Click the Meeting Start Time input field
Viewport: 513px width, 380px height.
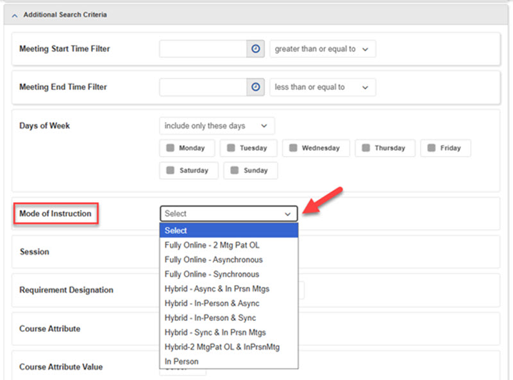coord(203,49)
